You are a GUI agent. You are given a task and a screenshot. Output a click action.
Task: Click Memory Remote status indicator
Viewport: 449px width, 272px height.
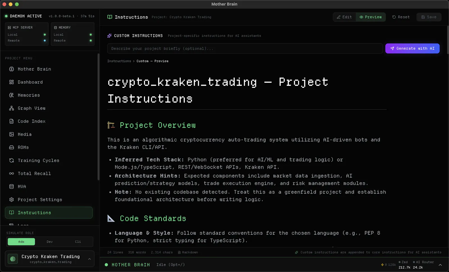pyautogui.click(x=91, y=41)
